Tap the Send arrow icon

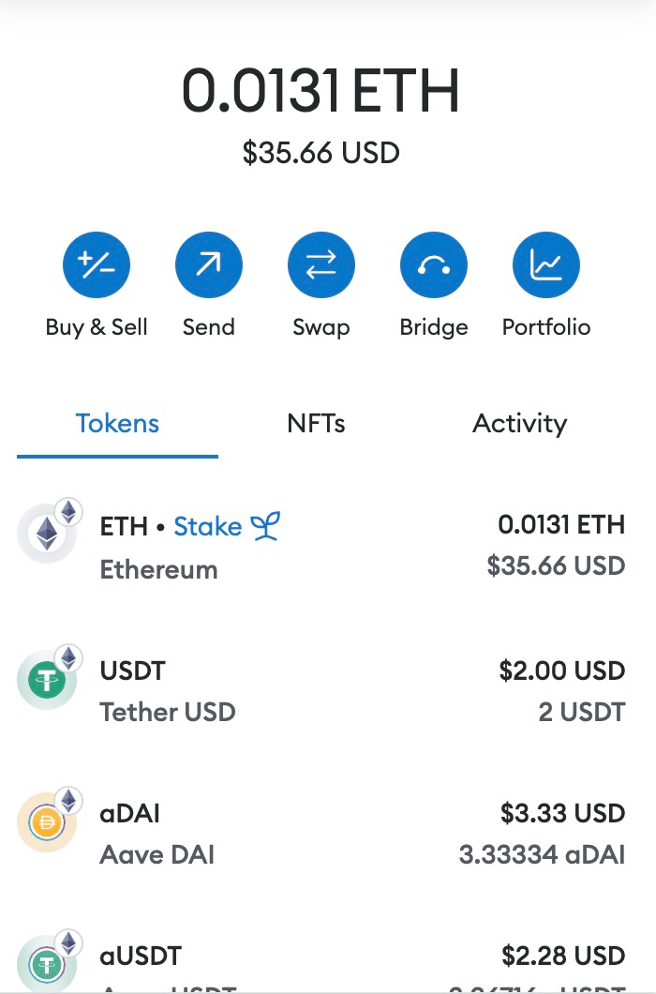(x=209, y=266)
